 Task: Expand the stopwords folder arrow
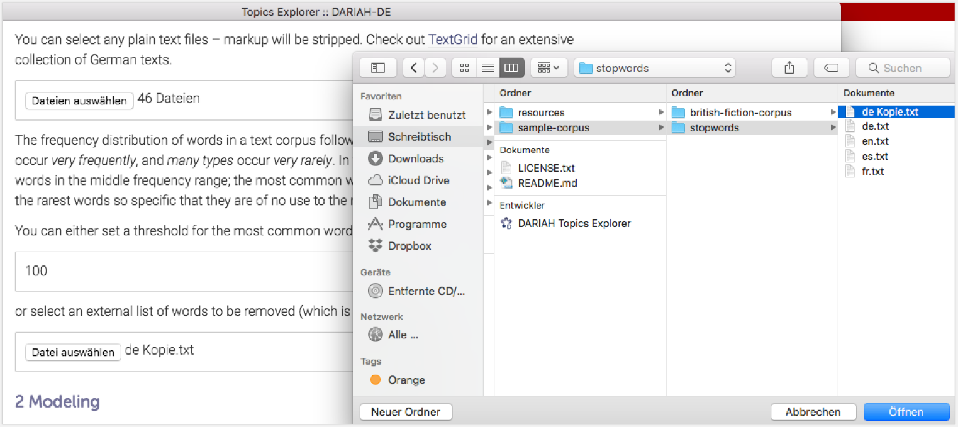pyautogui.click(x=833, y=128)
